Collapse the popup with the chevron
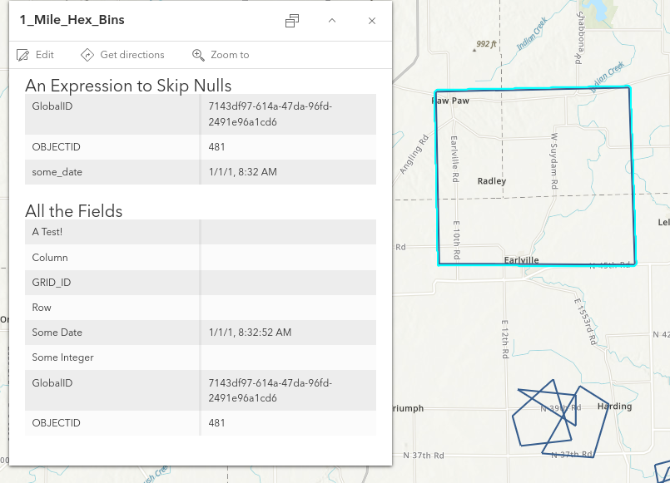Viewport: 670px width, 483px height. pyautogui.click(x=332, y=21)
